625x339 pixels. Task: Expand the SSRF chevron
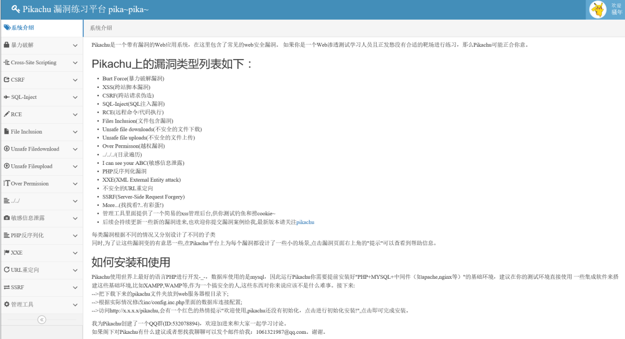75,288
